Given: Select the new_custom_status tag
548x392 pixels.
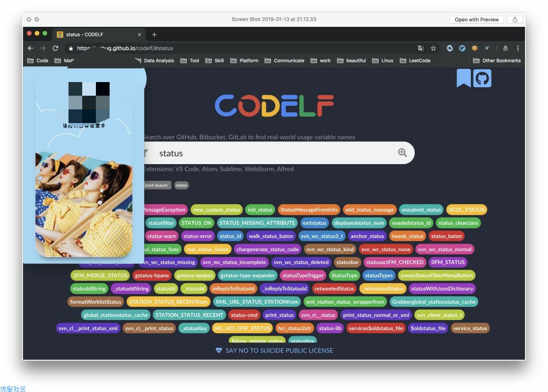Looking at the screenshot, I should (x=216, y=210).
